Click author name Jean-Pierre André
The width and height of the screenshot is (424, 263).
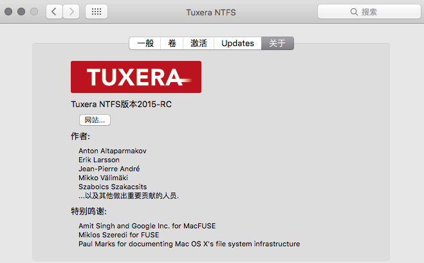pos(109,169)
